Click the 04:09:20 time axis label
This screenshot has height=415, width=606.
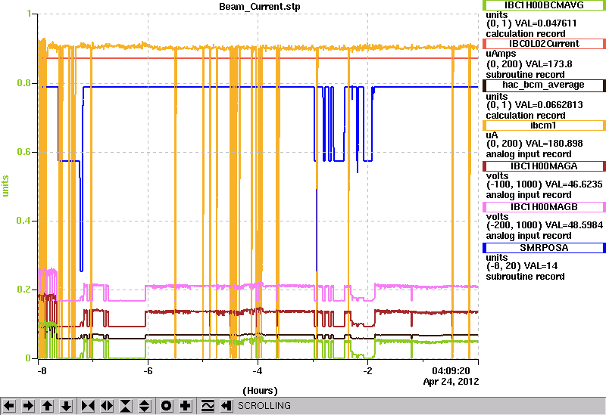coord(451,371)
